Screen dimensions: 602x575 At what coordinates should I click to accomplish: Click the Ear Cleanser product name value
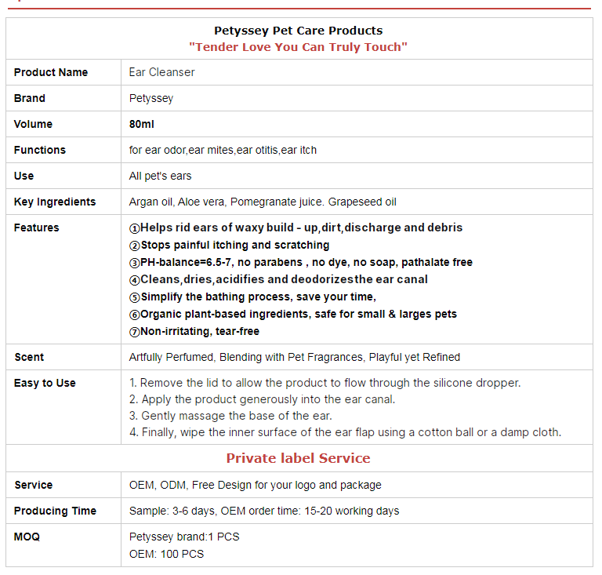click(161, 72)
